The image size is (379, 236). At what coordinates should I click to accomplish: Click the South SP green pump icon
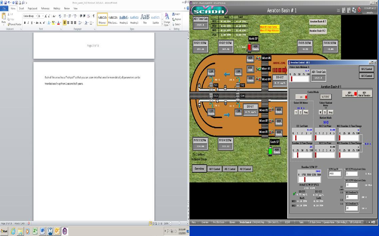[x=270, y=151]
